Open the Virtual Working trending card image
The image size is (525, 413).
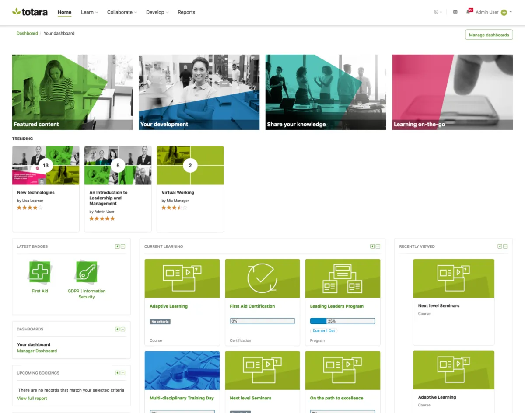click(190, 166)
